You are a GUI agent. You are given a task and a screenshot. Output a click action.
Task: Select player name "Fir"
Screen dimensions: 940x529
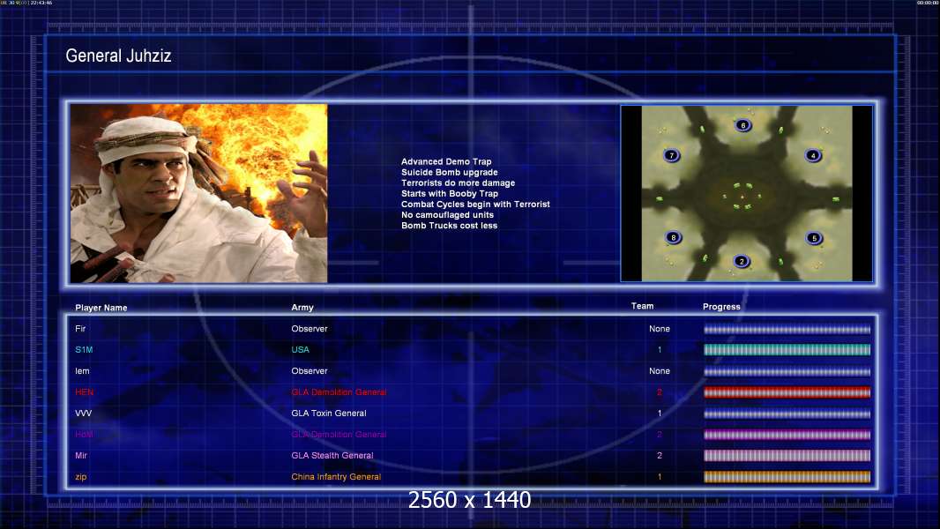coord(80,328)
